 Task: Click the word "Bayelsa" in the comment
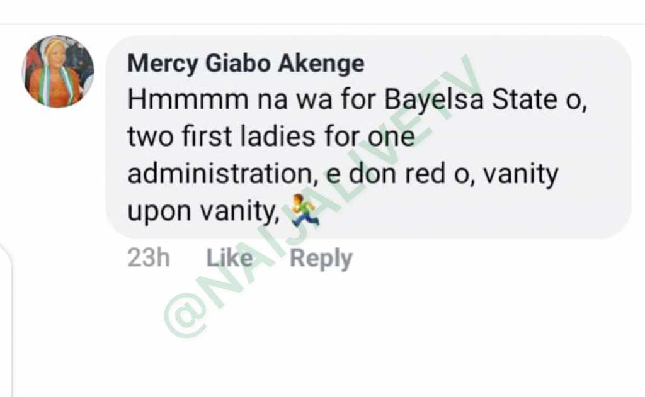(x=433, y=101)
